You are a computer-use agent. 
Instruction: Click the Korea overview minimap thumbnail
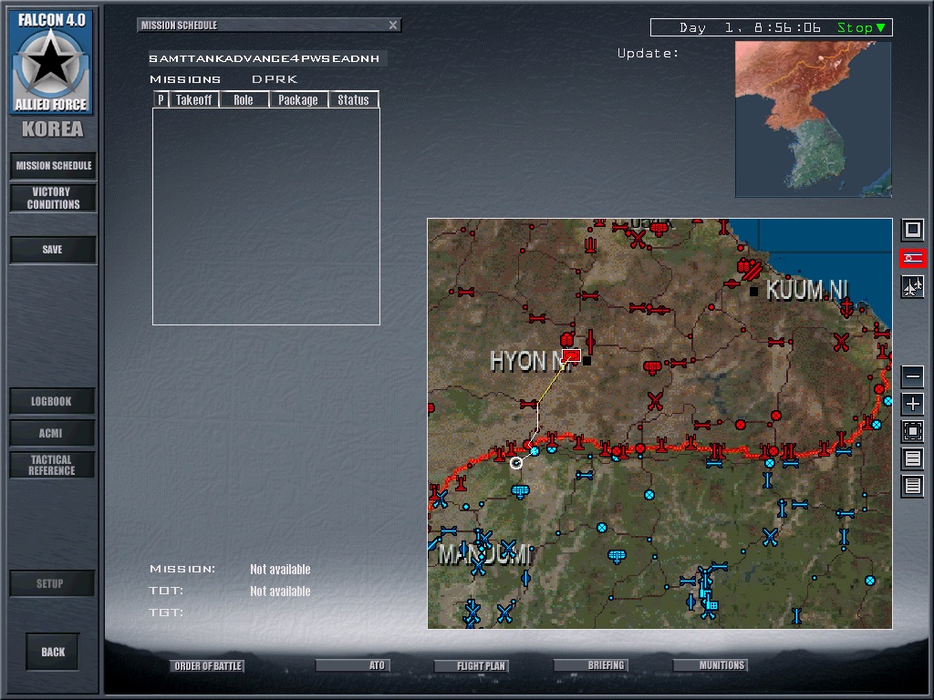pyautogui.click(x=813, y=119)
